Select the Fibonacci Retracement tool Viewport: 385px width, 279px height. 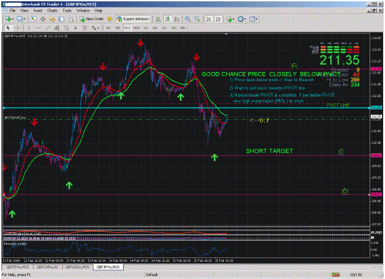tap(67, 28)
